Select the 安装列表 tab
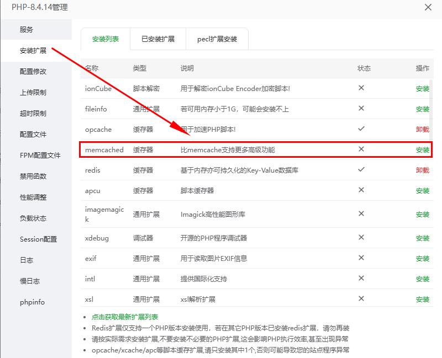 pyautogui.click(x=105, y=39)
